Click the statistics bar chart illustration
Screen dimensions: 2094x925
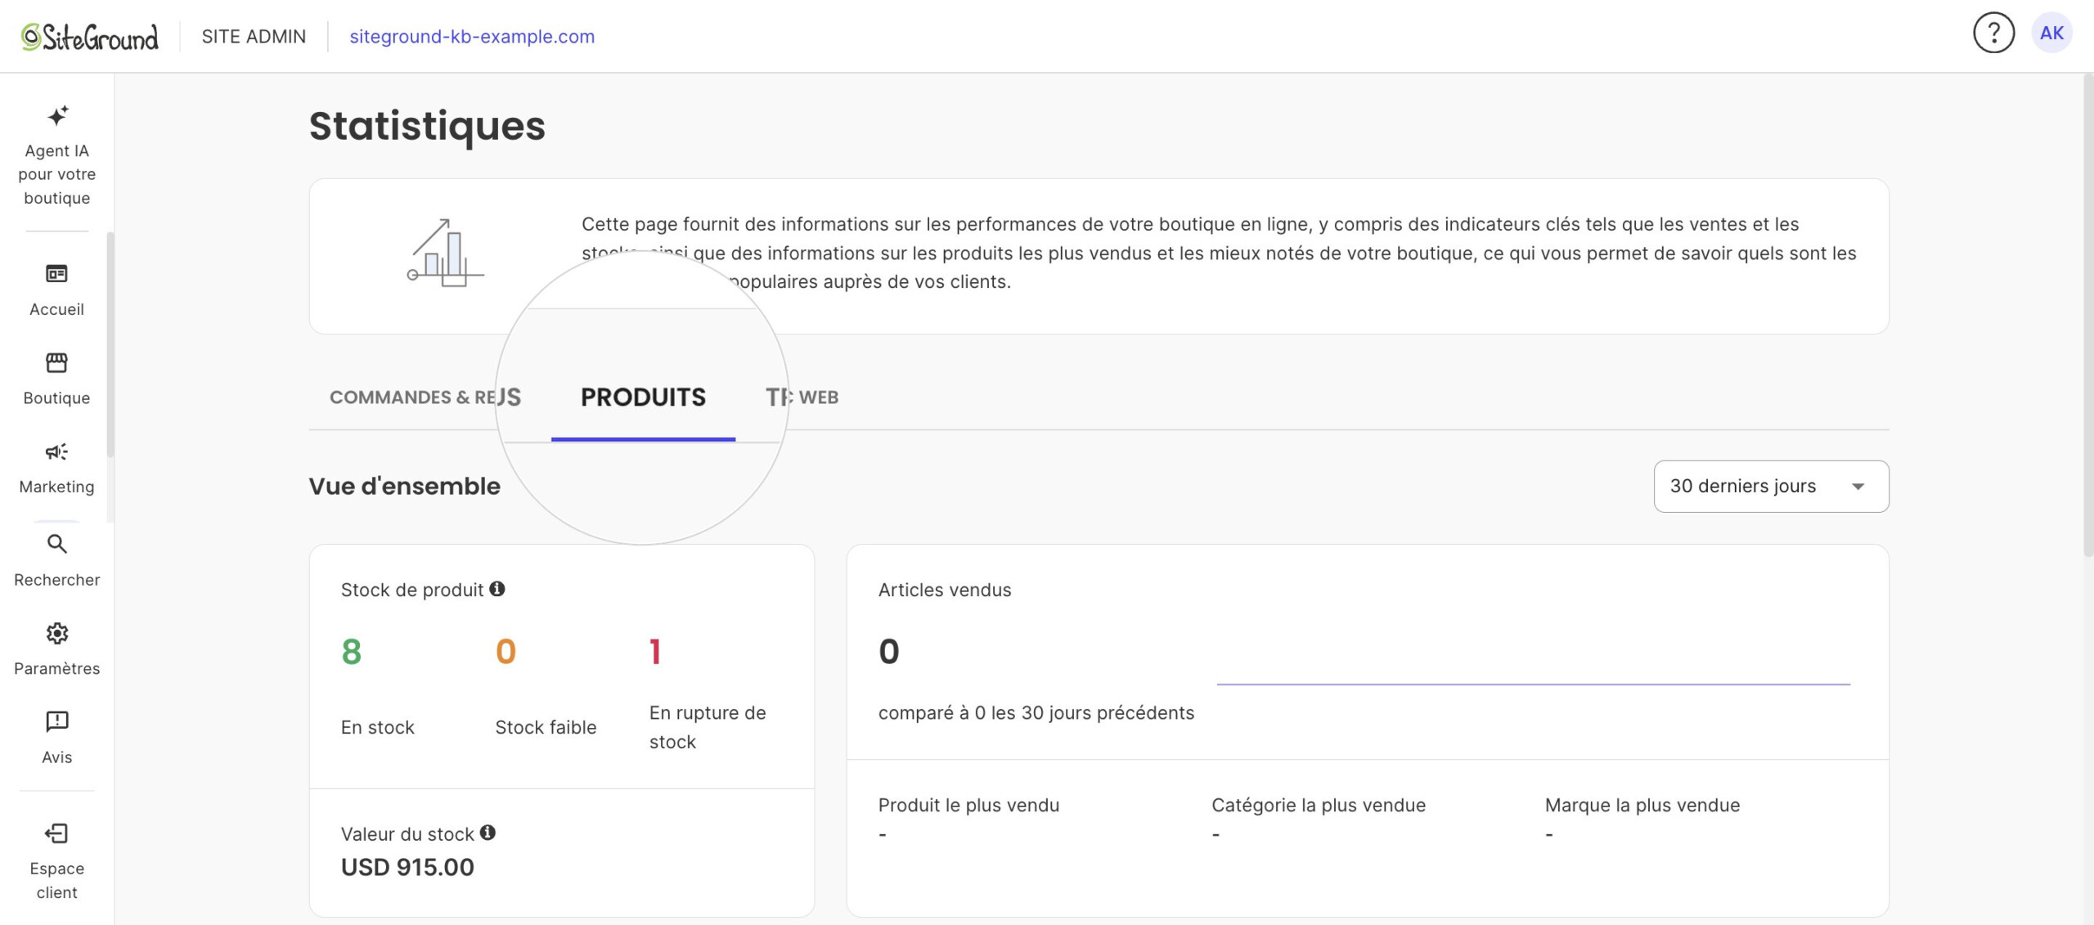(x=445, y=253)
